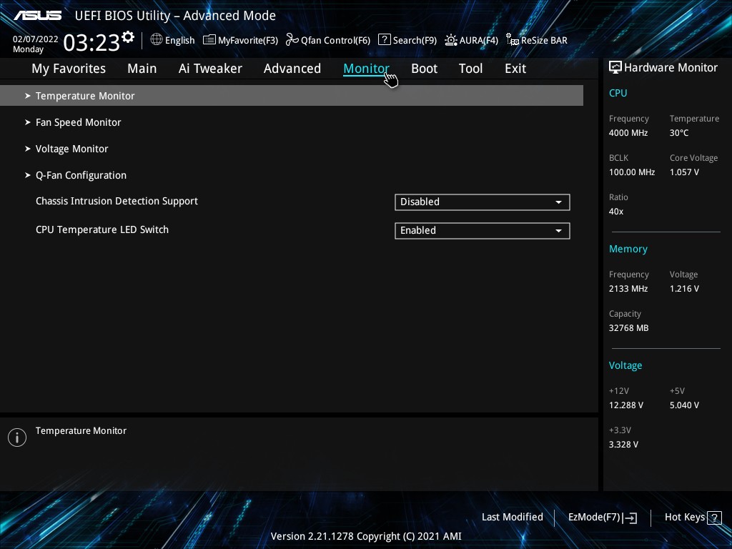The image size is (732, 549).
Task: Click the Hardware Monitor screen icon
Action: 615,67
